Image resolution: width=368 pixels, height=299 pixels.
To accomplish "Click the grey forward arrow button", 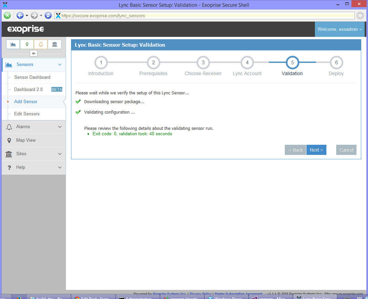I will pos(34,16).
